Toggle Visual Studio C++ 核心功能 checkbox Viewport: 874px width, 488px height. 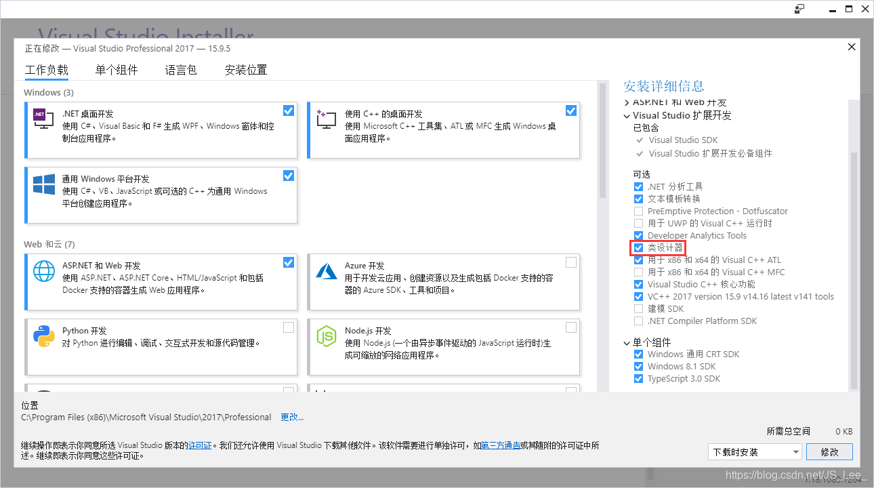click(x=638, y=284)
